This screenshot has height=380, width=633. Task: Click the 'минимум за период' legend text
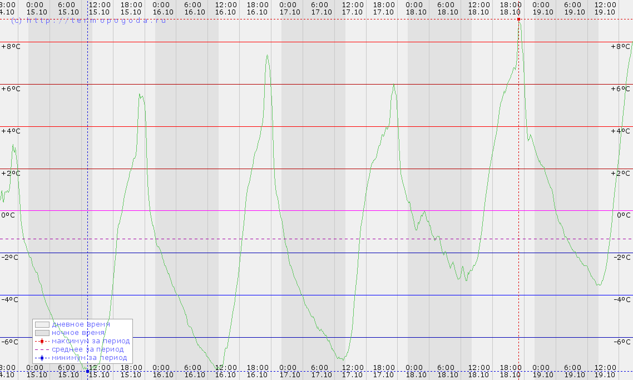89,358
